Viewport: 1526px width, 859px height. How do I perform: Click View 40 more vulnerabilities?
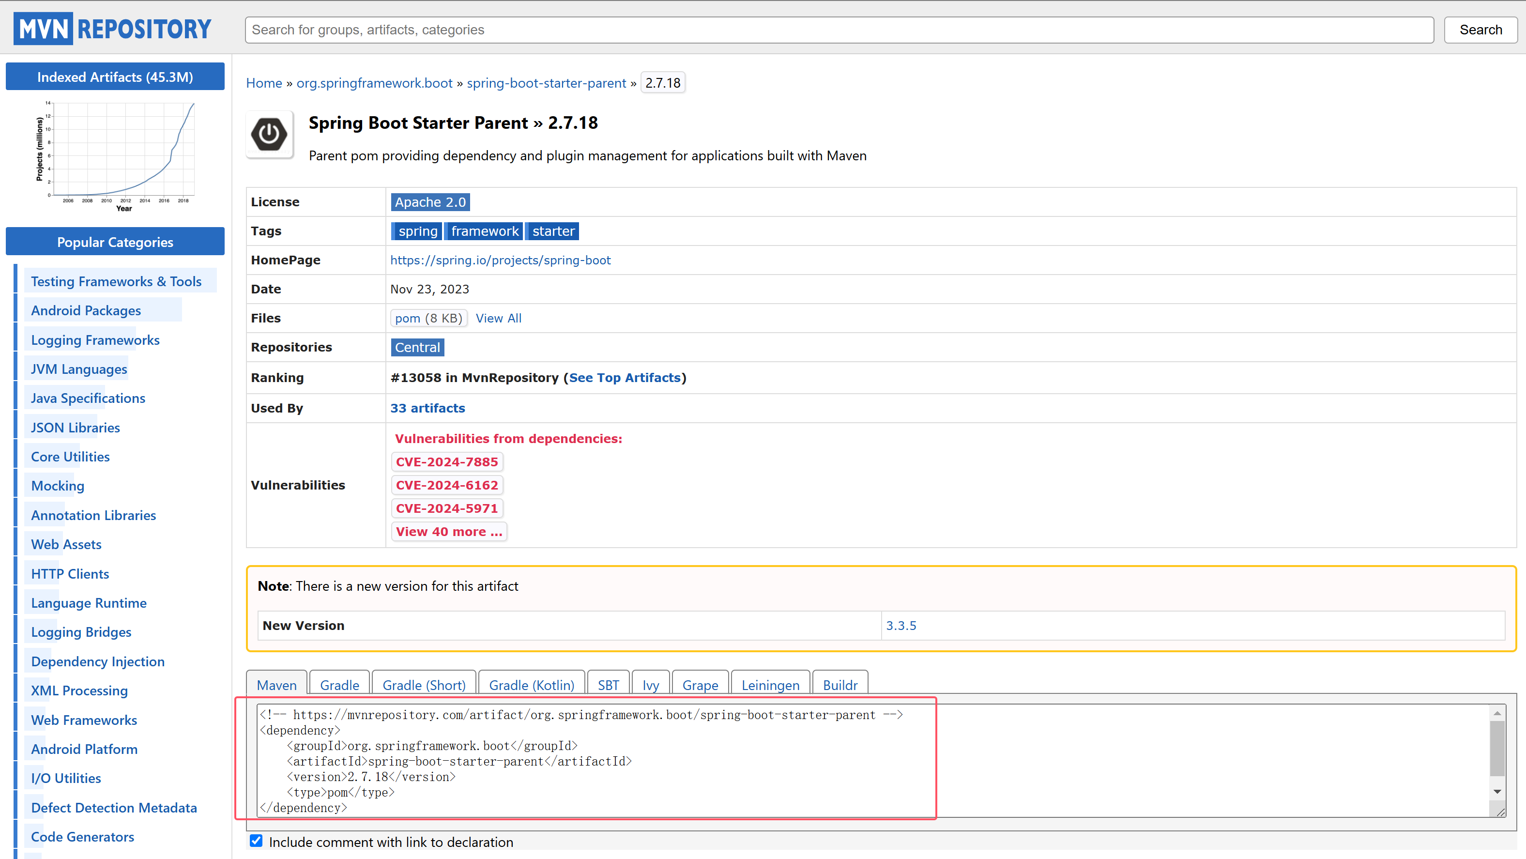[x=448, y=531]
